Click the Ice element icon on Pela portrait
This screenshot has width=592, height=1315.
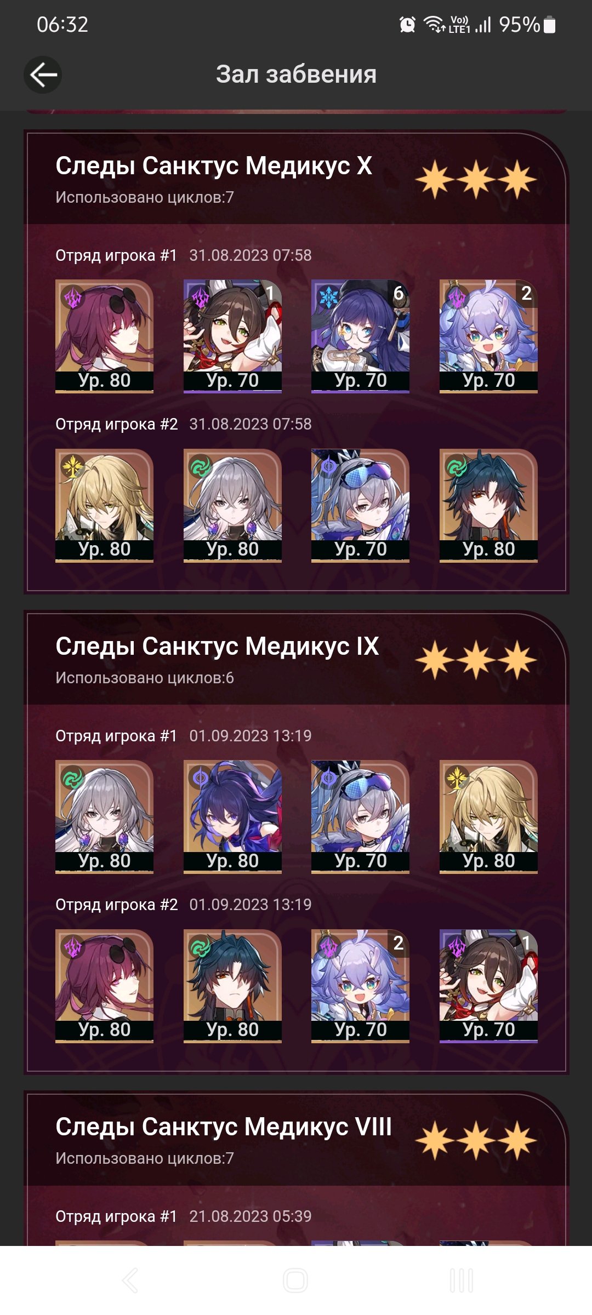click(x=329, y=298)
